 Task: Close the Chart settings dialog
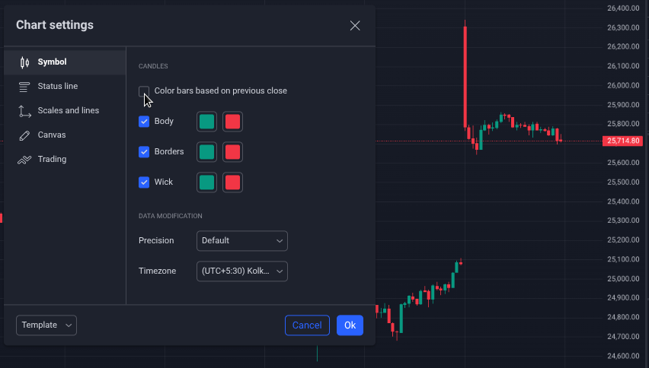coord(355,25)
